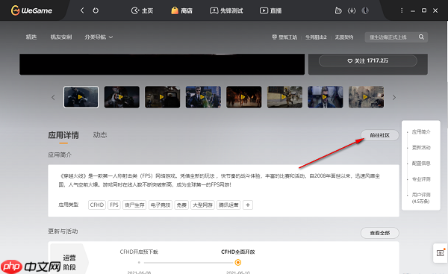The width and height of the screenshot is (448, 274).
Task: Select the 腾讯运营 tag
Action: [228, 205]
